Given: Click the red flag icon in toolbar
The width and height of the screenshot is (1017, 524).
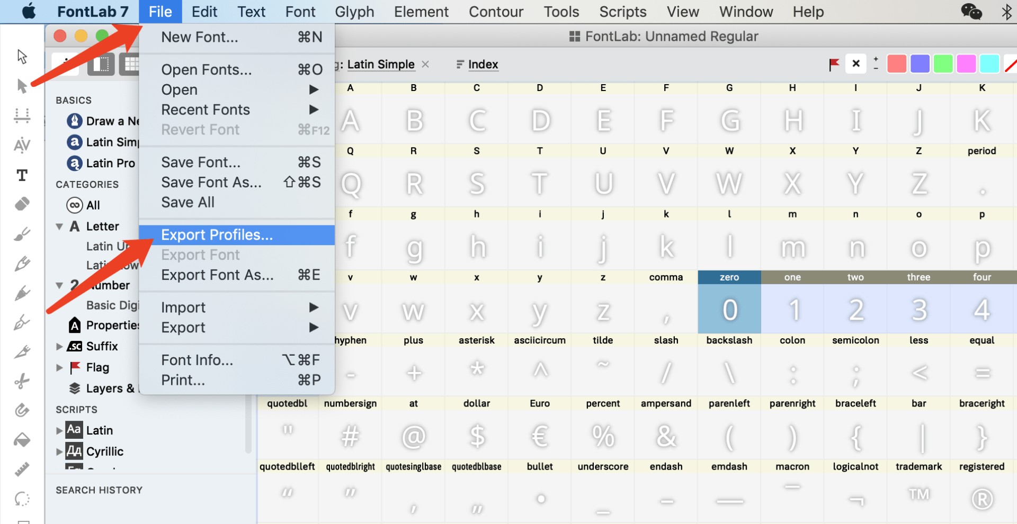Looking at the screenshot, I should click(x=834, y=65).
